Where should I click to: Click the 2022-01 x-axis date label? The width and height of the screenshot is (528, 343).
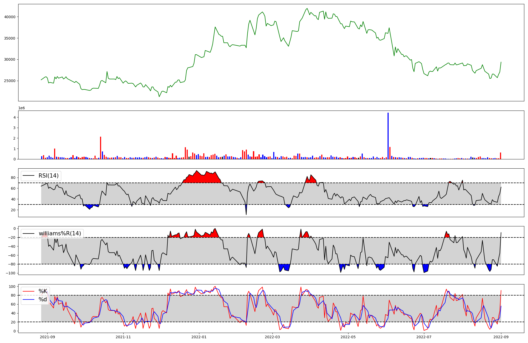pos(199,337)
